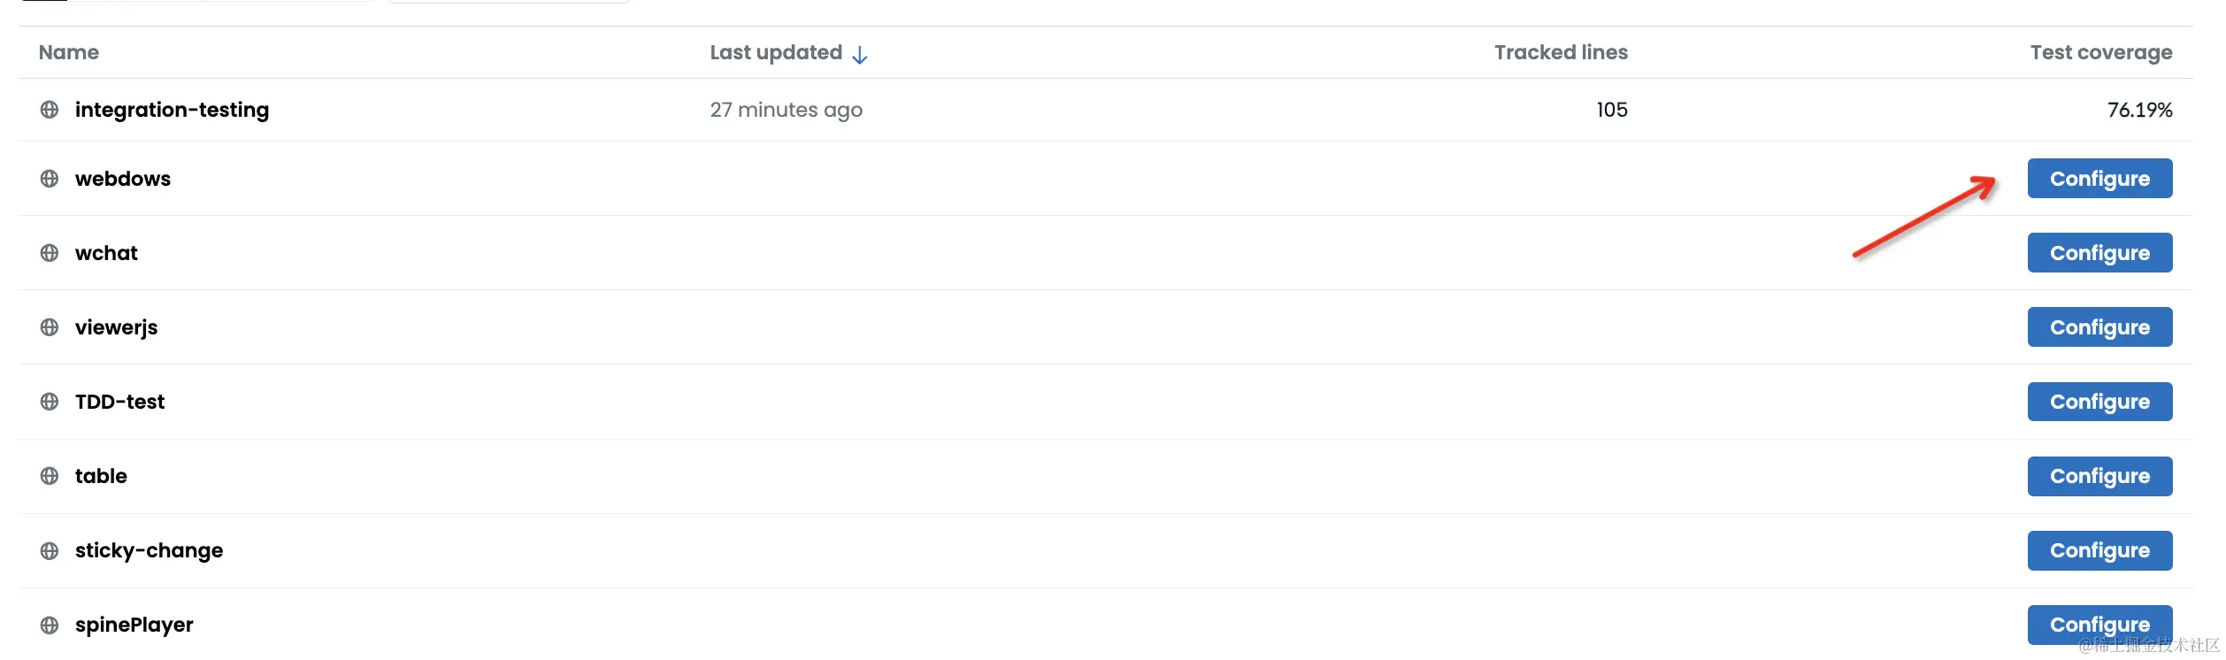Image resolution: width=2226 pixels, height=660 pixels.
Task: Open the integration-testing repository
Action: [x=172, y=110]
